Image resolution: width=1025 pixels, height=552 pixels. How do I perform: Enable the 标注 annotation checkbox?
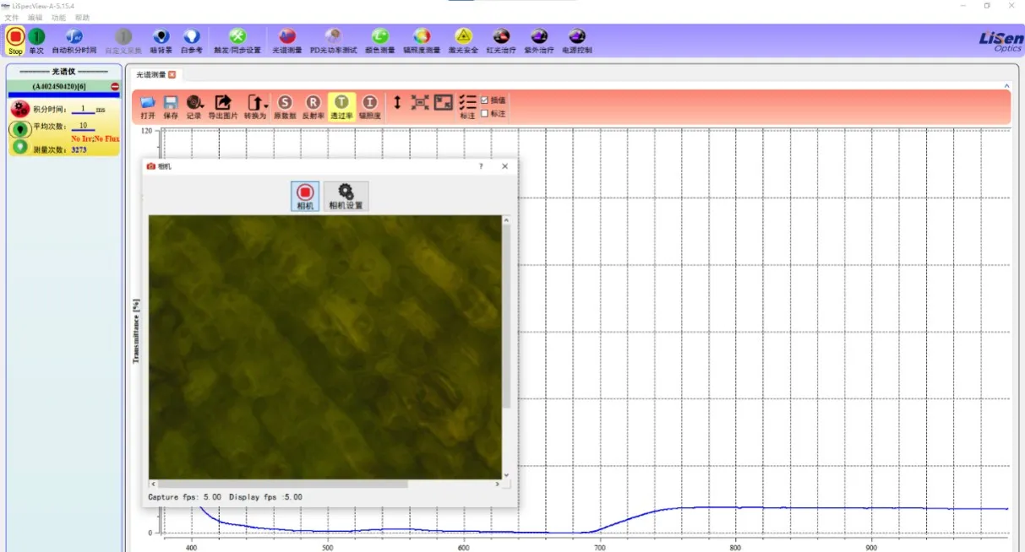484,113
